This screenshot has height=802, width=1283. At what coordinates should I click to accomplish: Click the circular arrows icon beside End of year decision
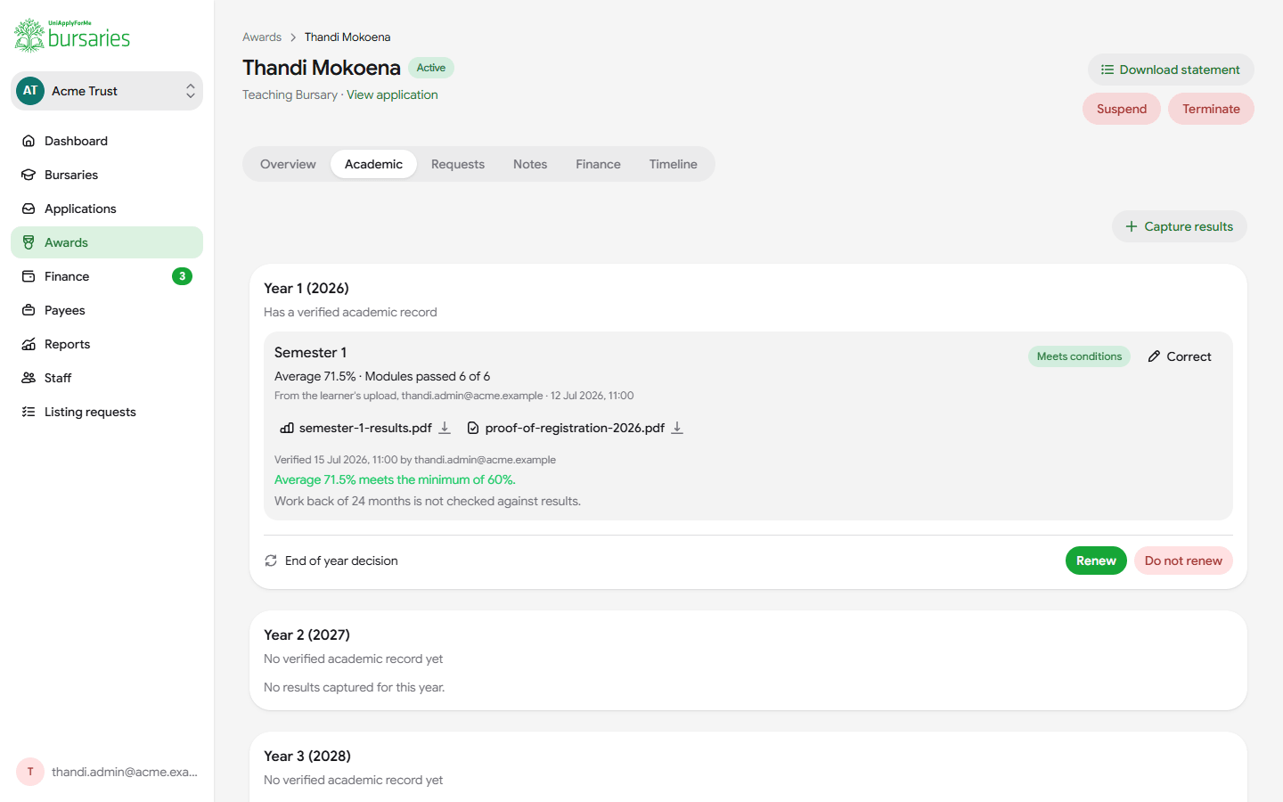[271, 561]
